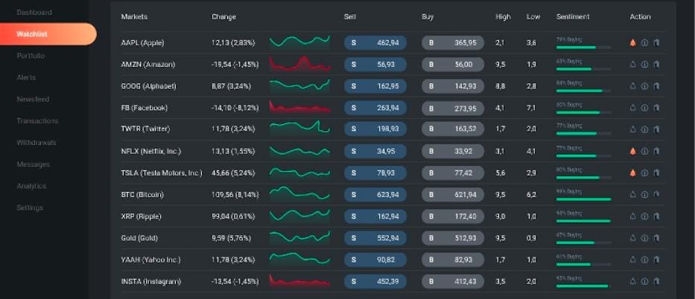Delete AAPL (Apple) from watchlist via trash icon

click(x=656, y=43)
